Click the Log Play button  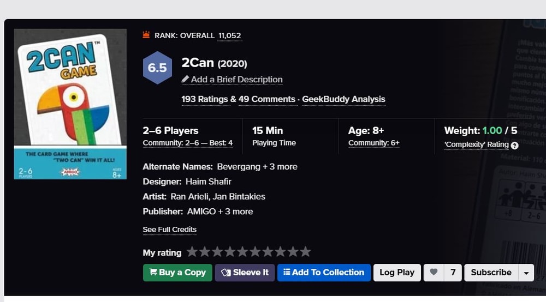[x=397, y=273]
